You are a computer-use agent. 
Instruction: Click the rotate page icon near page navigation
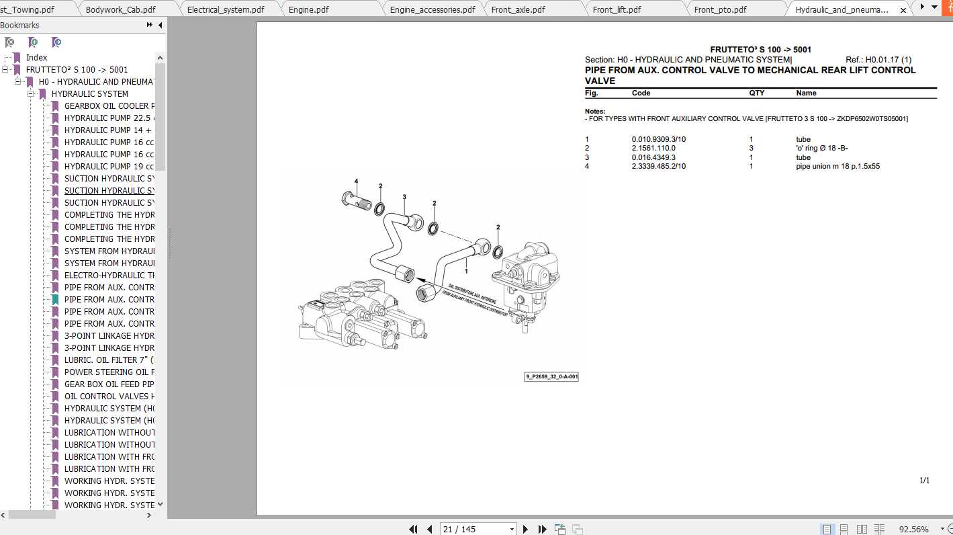click(560, 529)
